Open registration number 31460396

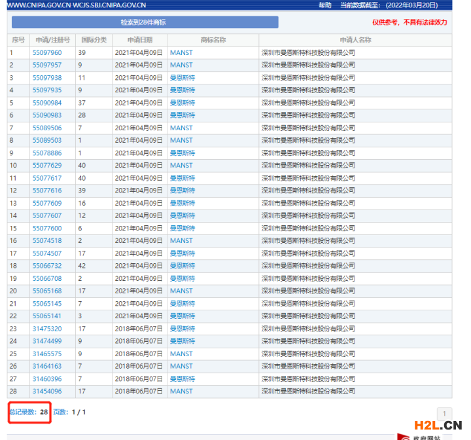tap(47, 378)
